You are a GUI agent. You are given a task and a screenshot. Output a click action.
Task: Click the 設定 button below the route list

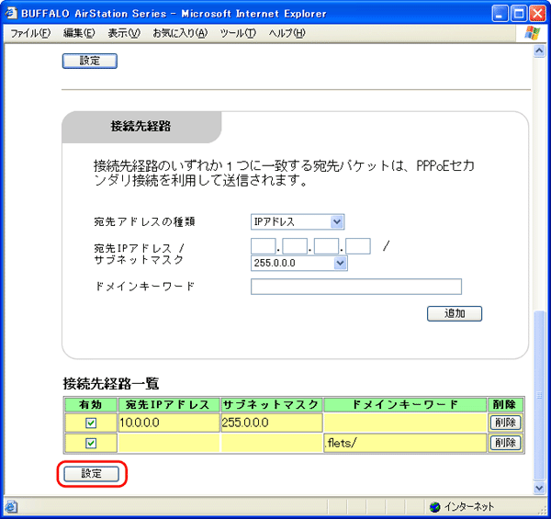coord(91,474)
